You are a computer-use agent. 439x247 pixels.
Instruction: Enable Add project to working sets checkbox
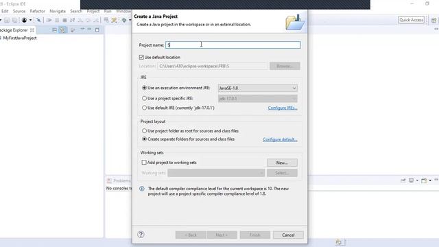tap(144, 163)
